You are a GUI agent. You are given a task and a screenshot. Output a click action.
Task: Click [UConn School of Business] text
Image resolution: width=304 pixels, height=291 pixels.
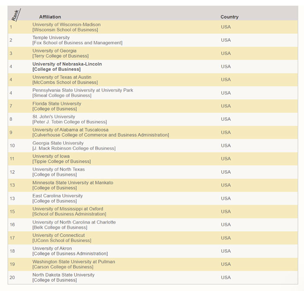coord(62,241)
